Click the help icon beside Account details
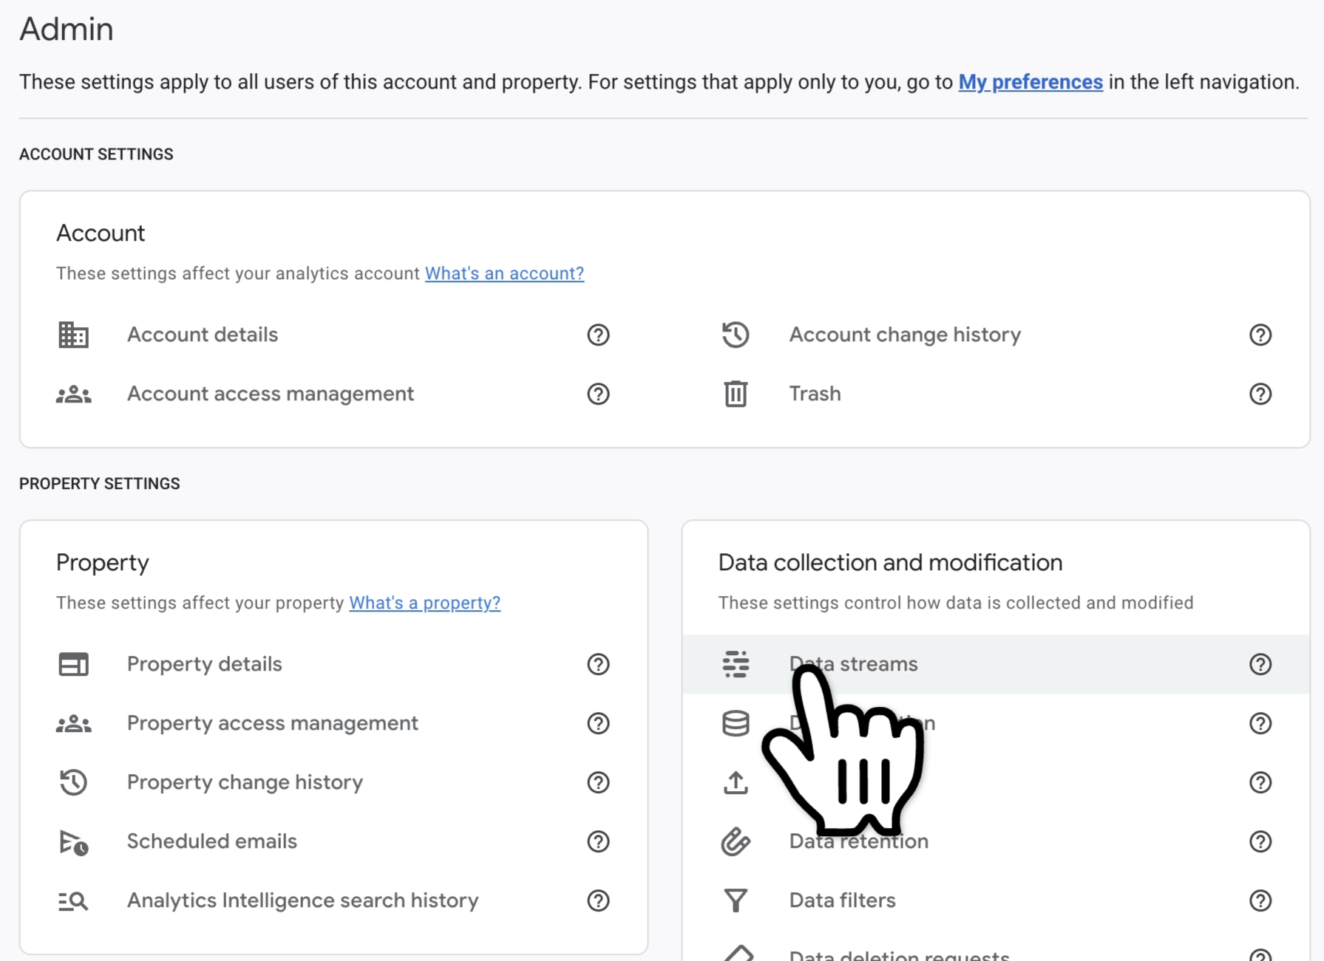The image size is (1324, 961). (598, 335)
